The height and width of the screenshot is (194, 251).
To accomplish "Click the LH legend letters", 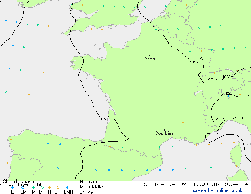I will point(57,192).
